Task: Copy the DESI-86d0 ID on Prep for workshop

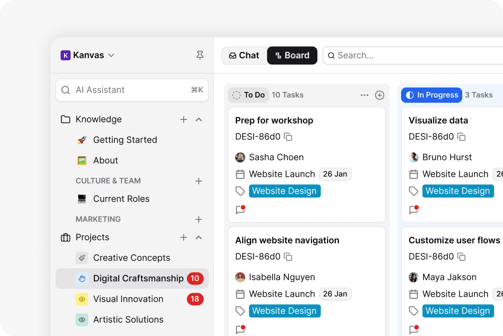Action: (287, 137)
